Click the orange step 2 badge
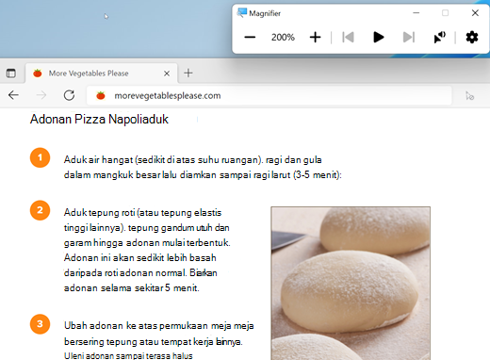Viewport: 490px width, 360px height. click(x=40, y=210)
